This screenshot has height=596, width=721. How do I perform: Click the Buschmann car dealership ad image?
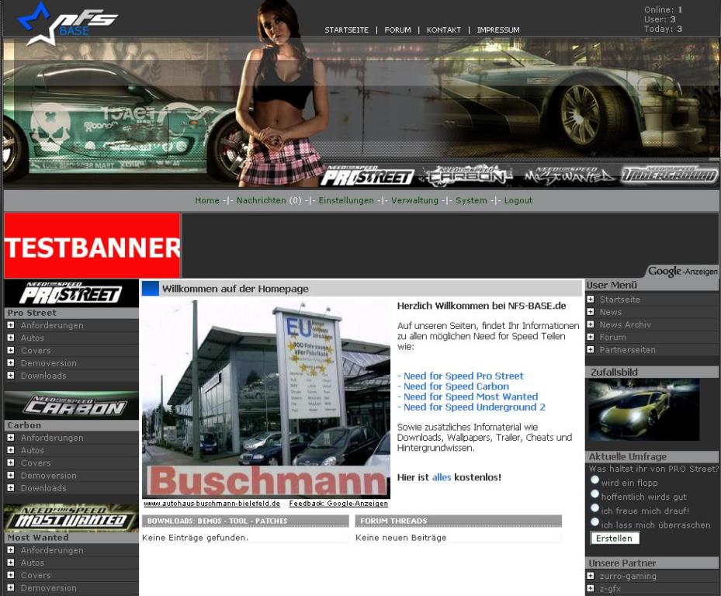tap(266, 400)
